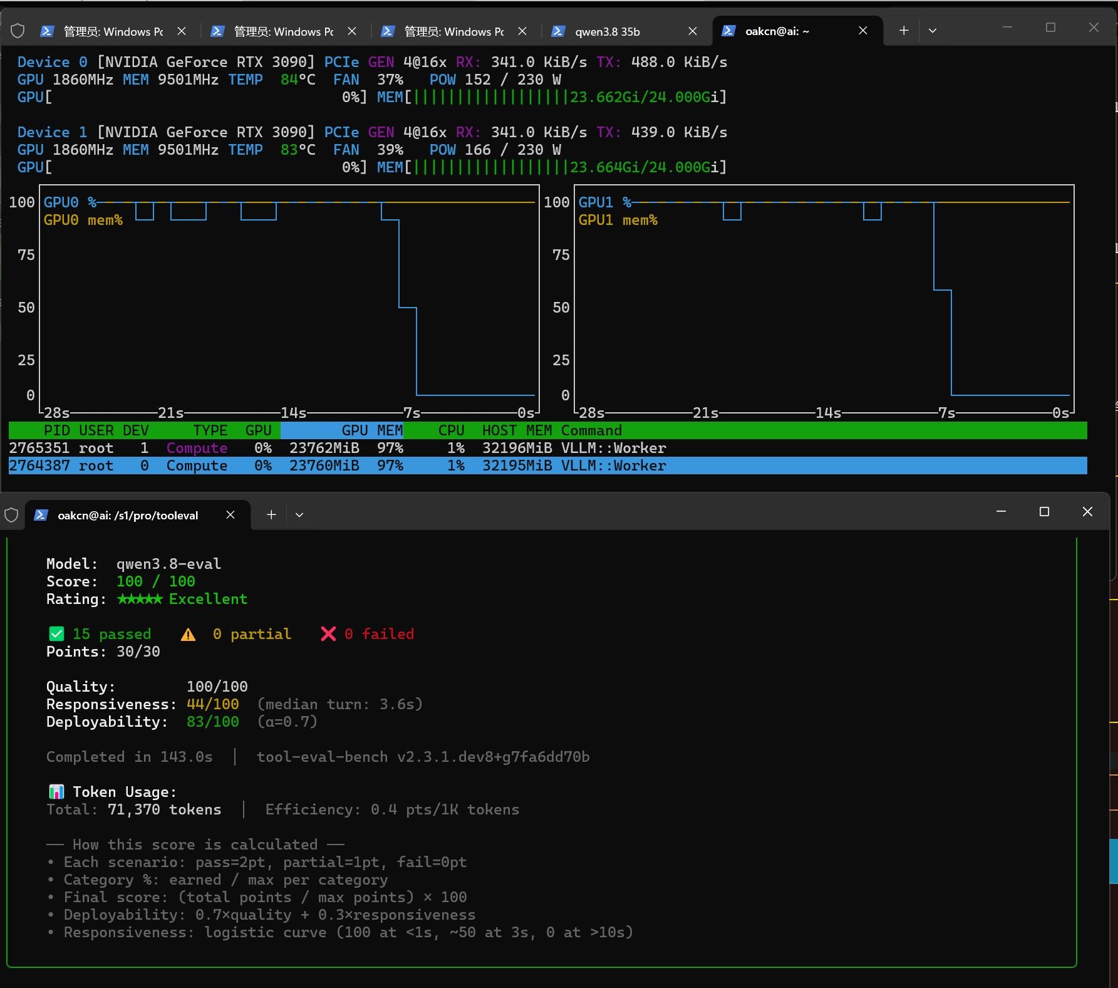Click Total 71,370 tokens text
This screenshot has height=988, width=1118.
[133, 809]
